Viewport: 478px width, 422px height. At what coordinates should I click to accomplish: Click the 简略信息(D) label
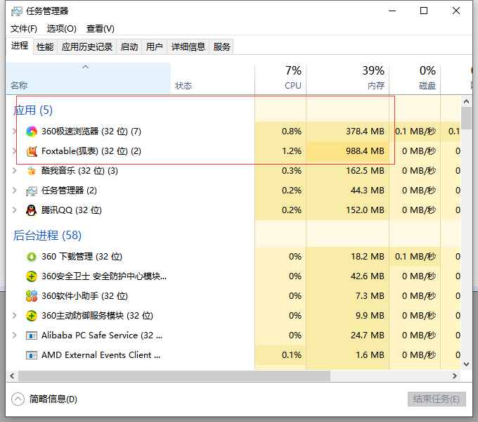pyautogui.click(x=53, y=399)
